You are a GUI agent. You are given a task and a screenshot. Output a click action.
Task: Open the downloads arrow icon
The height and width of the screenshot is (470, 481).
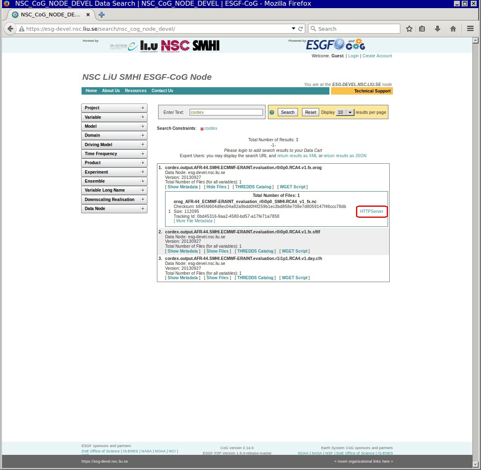438,29
